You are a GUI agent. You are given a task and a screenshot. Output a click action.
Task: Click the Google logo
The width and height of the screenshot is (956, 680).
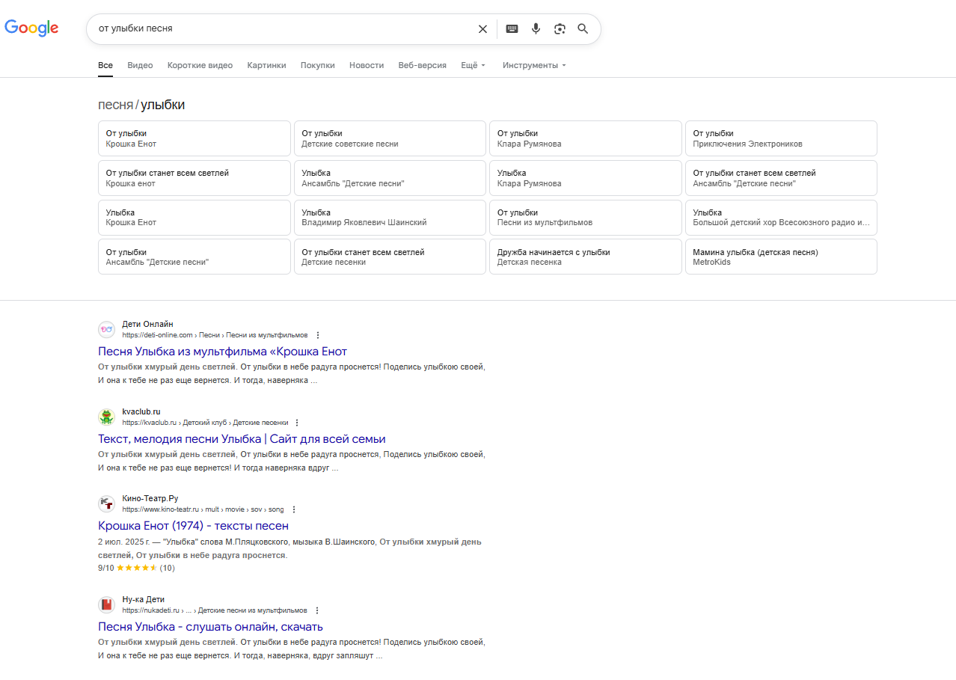[x=31, y=28]
